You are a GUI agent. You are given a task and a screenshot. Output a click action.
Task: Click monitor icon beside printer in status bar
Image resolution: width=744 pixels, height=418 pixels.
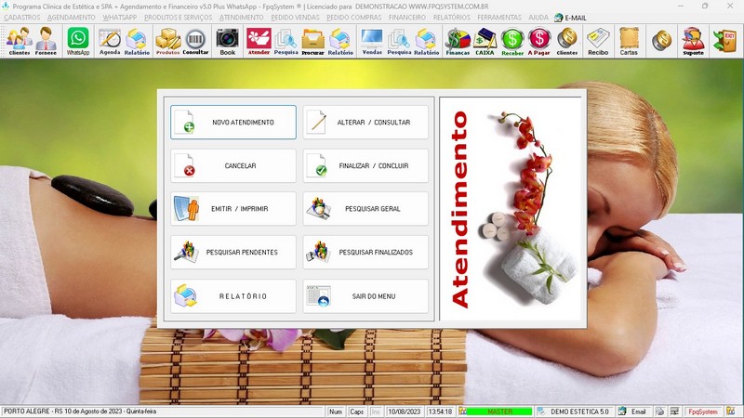pos(675,411)
